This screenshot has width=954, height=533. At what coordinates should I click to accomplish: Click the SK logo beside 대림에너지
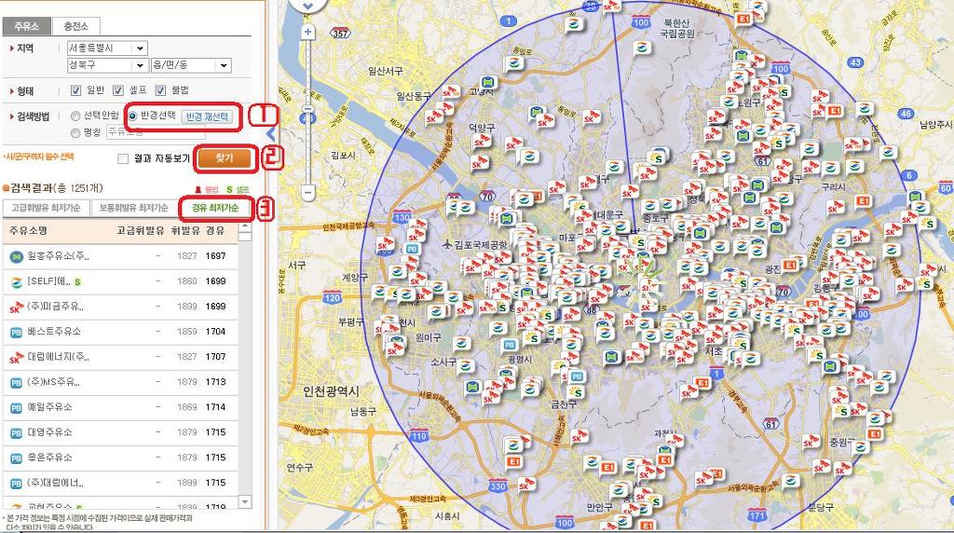tap(17, 358)
